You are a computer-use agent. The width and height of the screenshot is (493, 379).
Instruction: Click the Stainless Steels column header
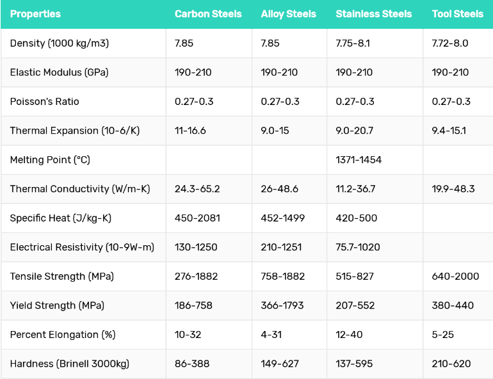pyautogui.click(x=374, y=14)
